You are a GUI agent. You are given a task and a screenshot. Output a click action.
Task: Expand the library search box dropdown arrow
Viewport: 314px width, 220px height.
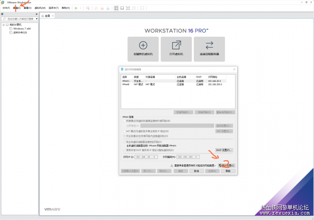click(37, 19)
